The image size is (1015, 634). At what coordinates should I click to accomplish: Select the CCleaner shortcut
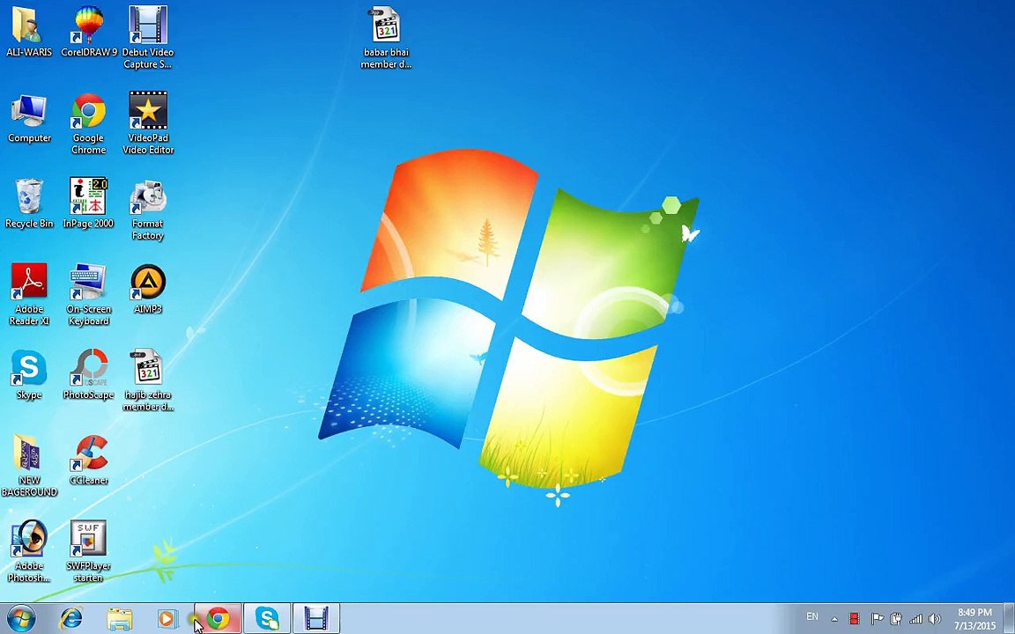click(89, 460)
